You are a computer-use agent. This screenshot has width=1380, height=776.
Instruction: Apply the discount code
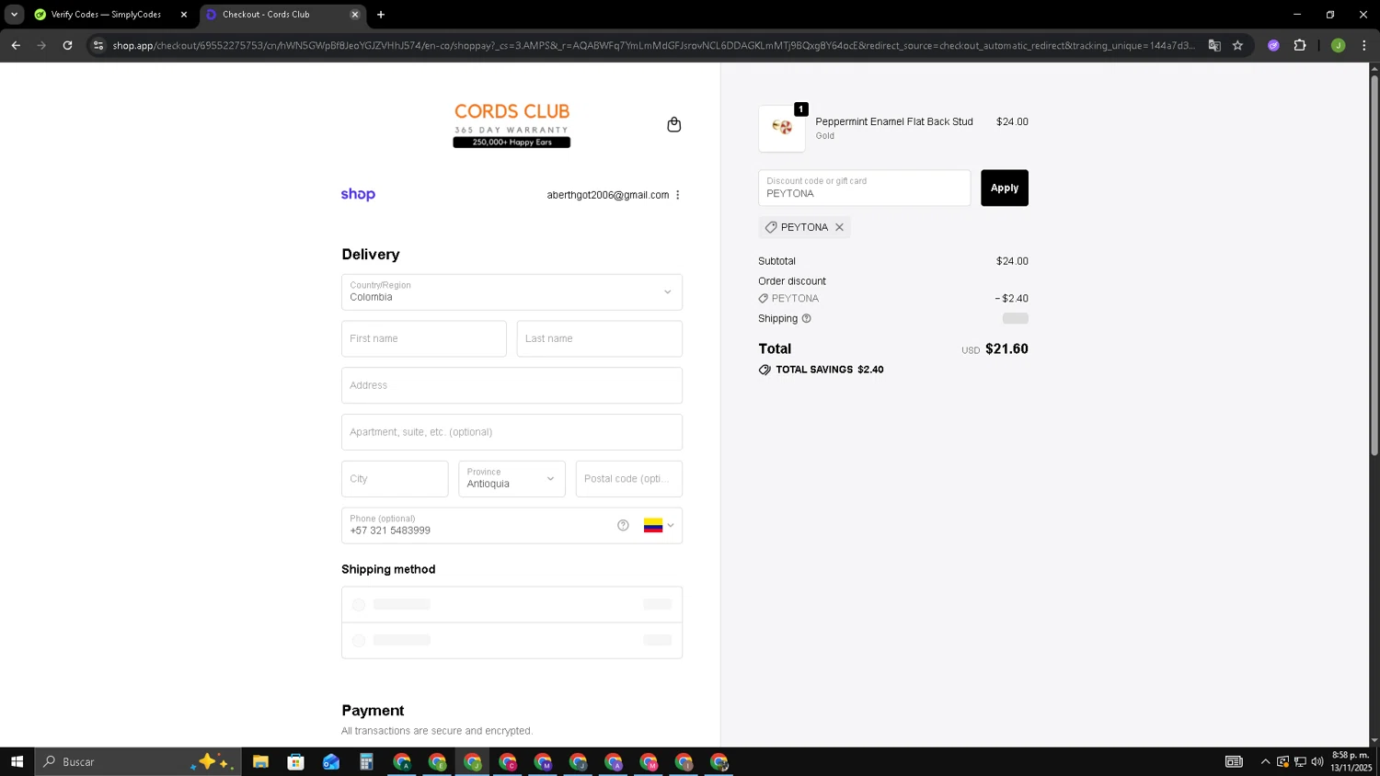tap(1005, 188)
